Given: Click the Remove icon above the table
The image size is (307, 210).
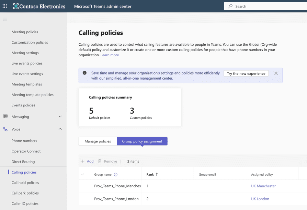Looking at the screenshot, I should [x=100, y=161].
